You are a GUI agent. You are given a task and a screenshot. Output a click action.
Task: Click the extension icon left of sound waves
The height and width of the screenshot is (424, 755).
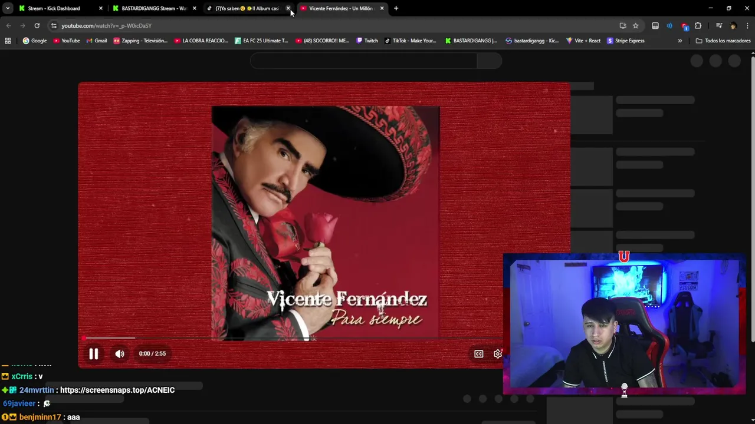click(x=655, y=25)
